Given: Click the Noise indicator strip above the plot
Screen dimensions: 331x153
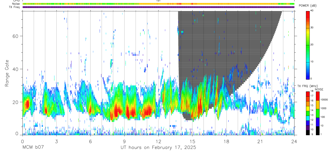Looking at the screenshot, I should (158, 4).
